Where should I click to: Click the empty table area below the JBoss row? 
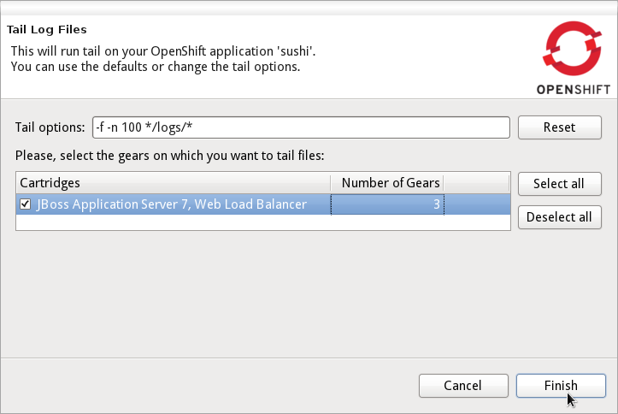pos(256,221)
